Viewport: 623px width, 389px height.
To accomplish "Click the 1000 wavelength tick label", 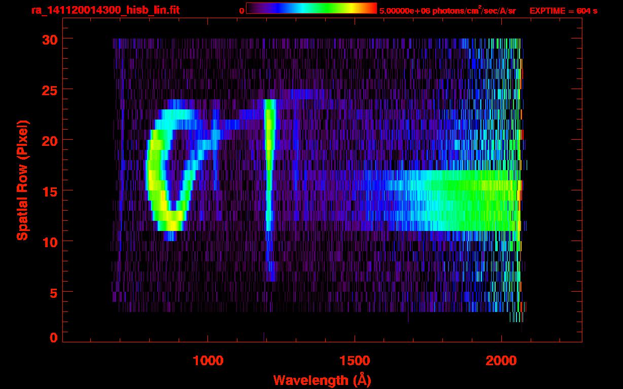I will (x=208, y=361).
